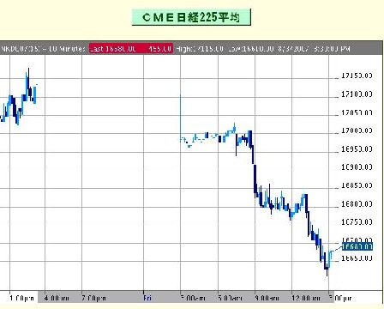The image size is (384, 309).
Task: Click the CME 日経225平均 title banner
Action: tap(191, 17)
